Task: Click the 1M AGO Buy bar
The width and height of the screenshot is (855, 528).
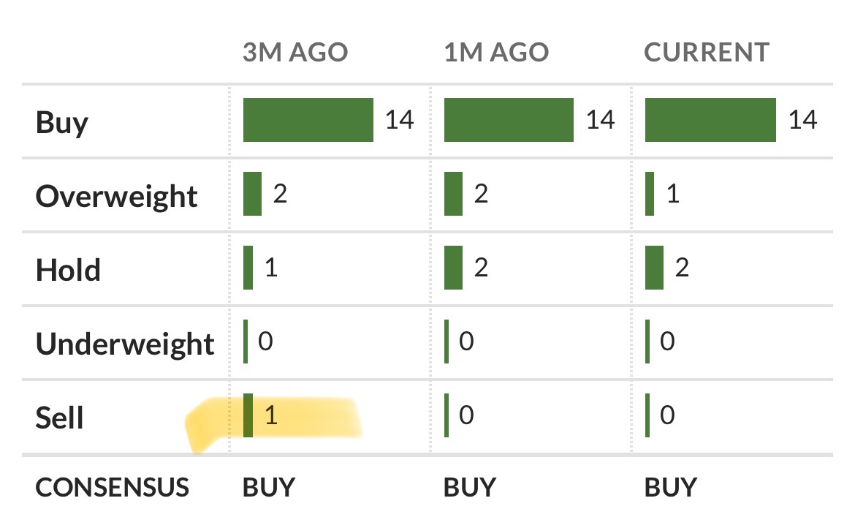Action: 509,120
